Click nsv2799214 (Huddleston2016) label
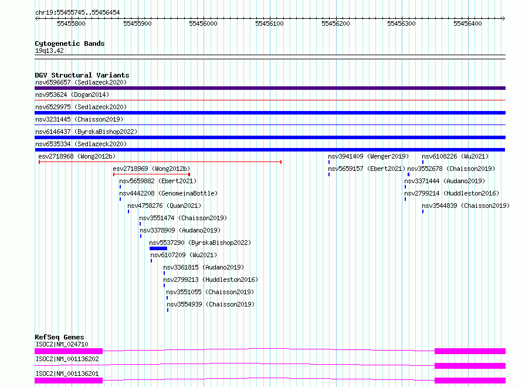Image resolution: width=522 pixels, height=387 pixels. tap(452, 193)
